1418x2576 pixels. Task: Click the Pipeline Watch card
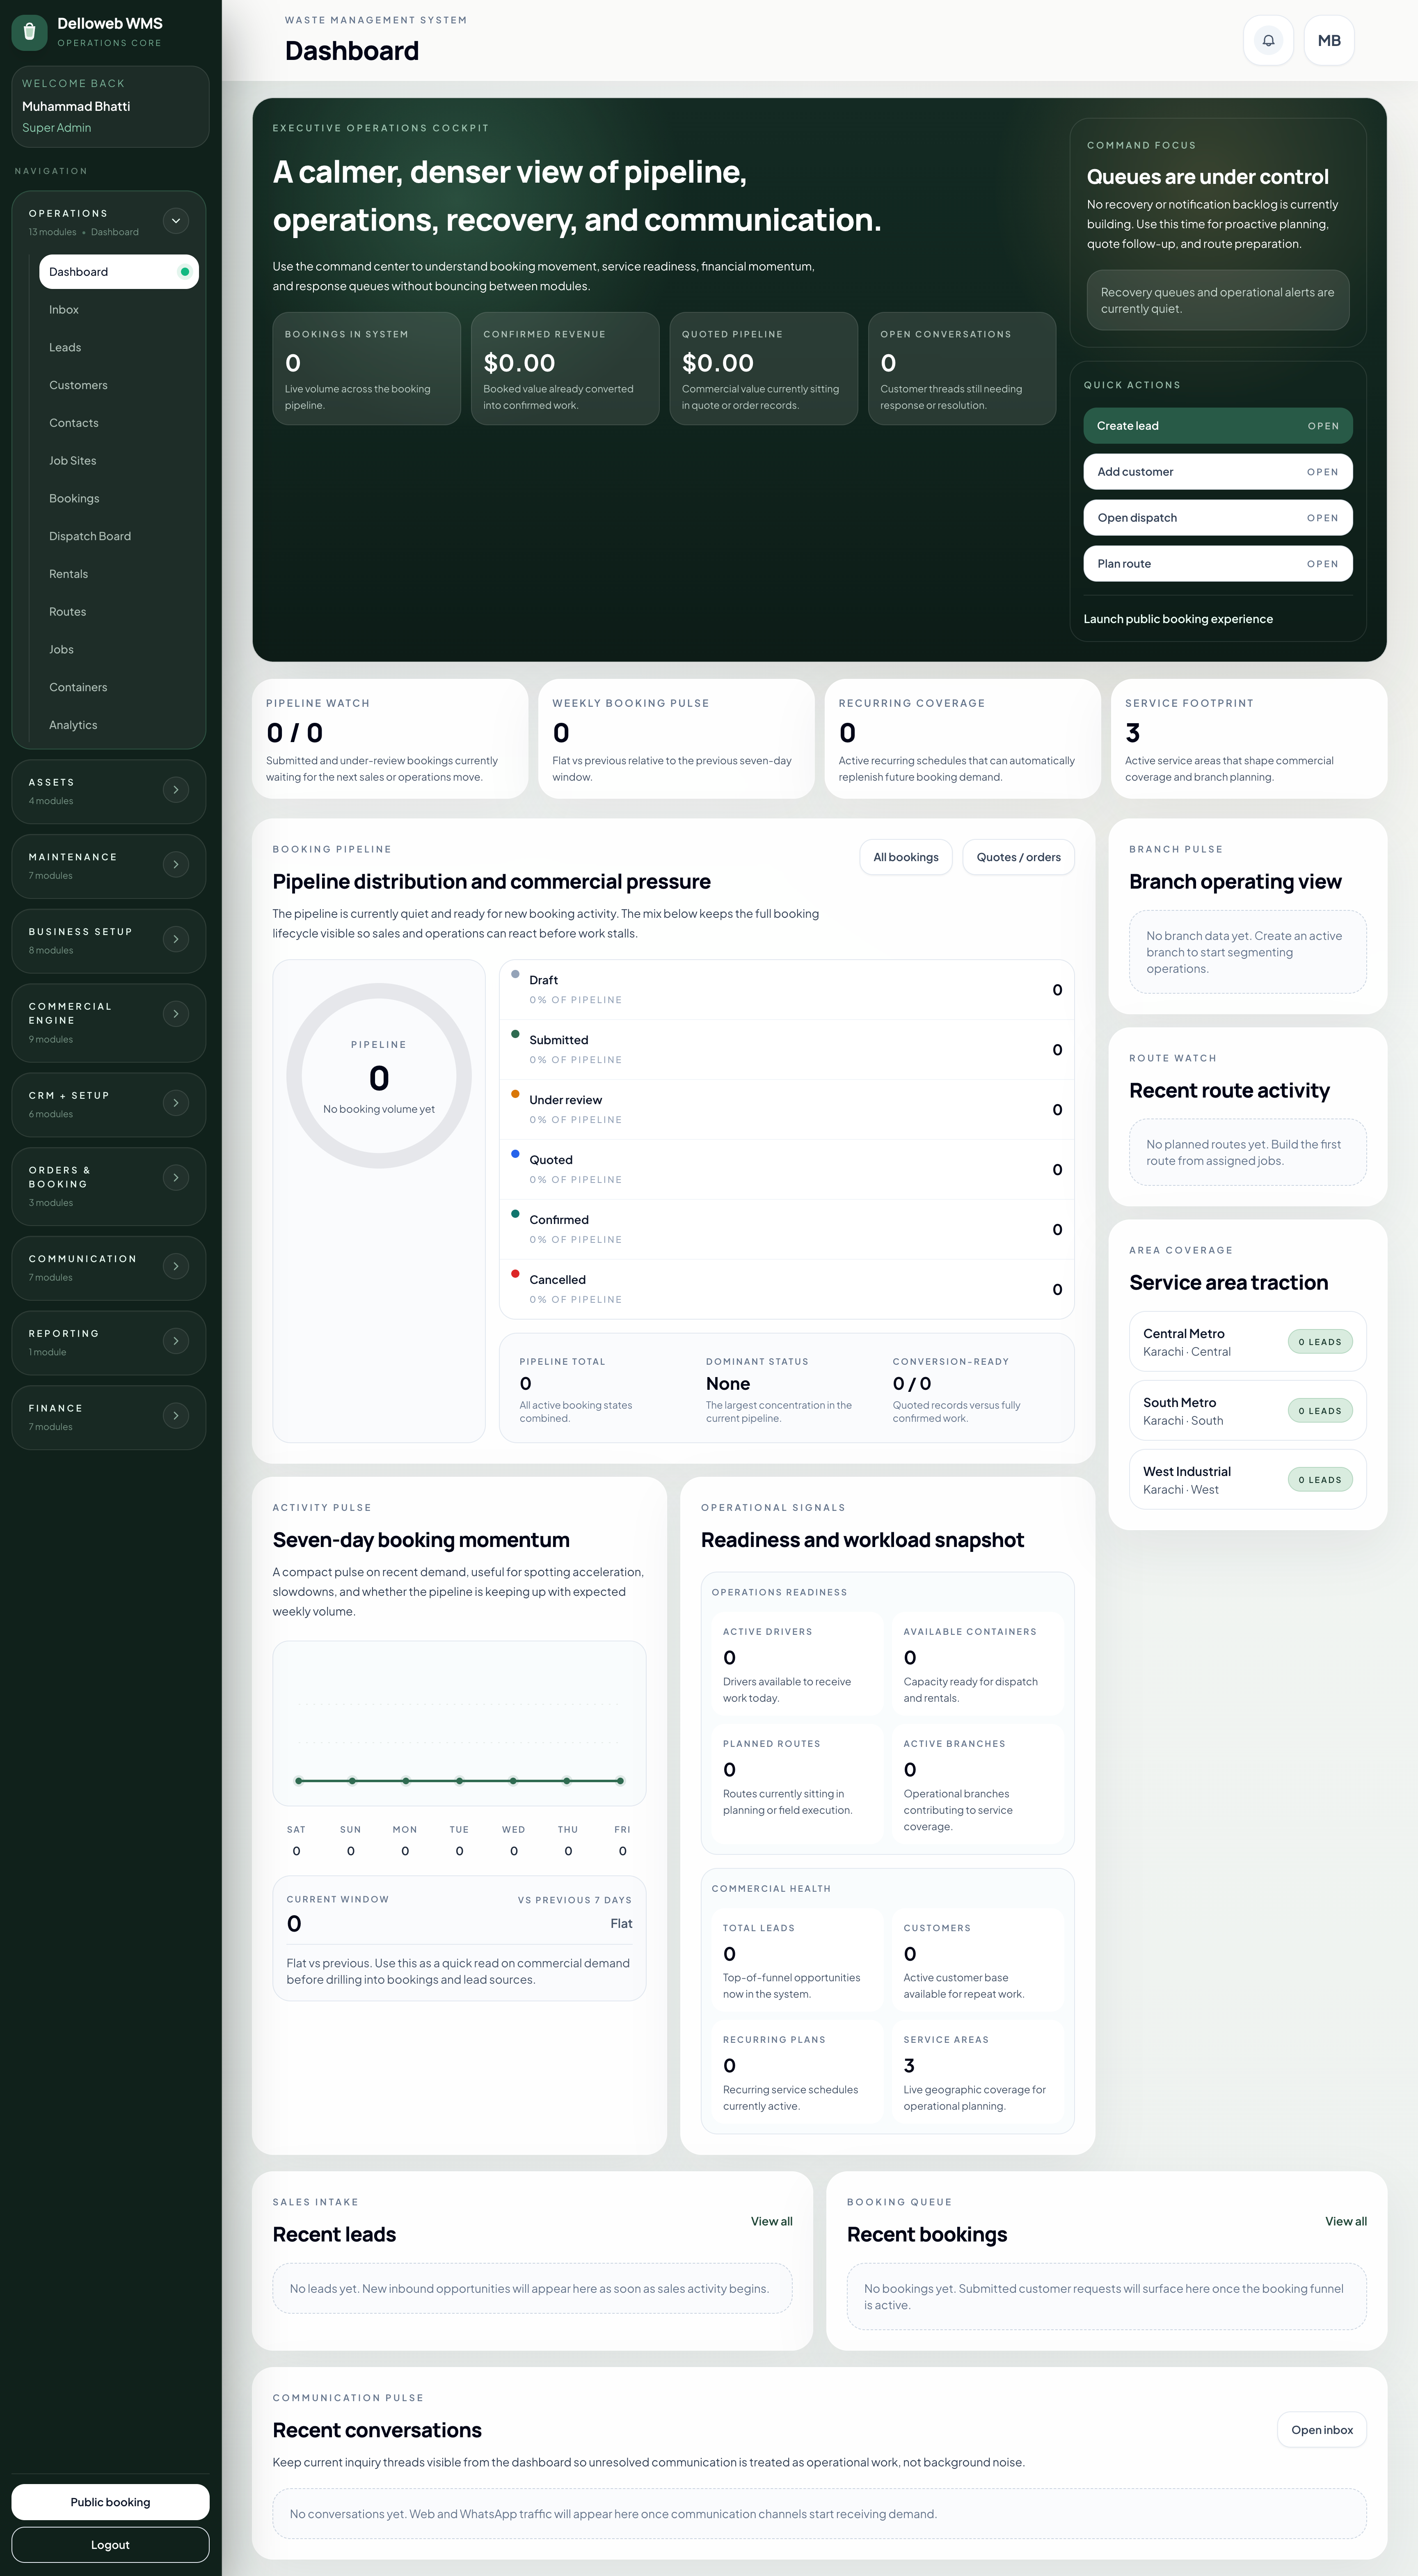pos(390,739)
